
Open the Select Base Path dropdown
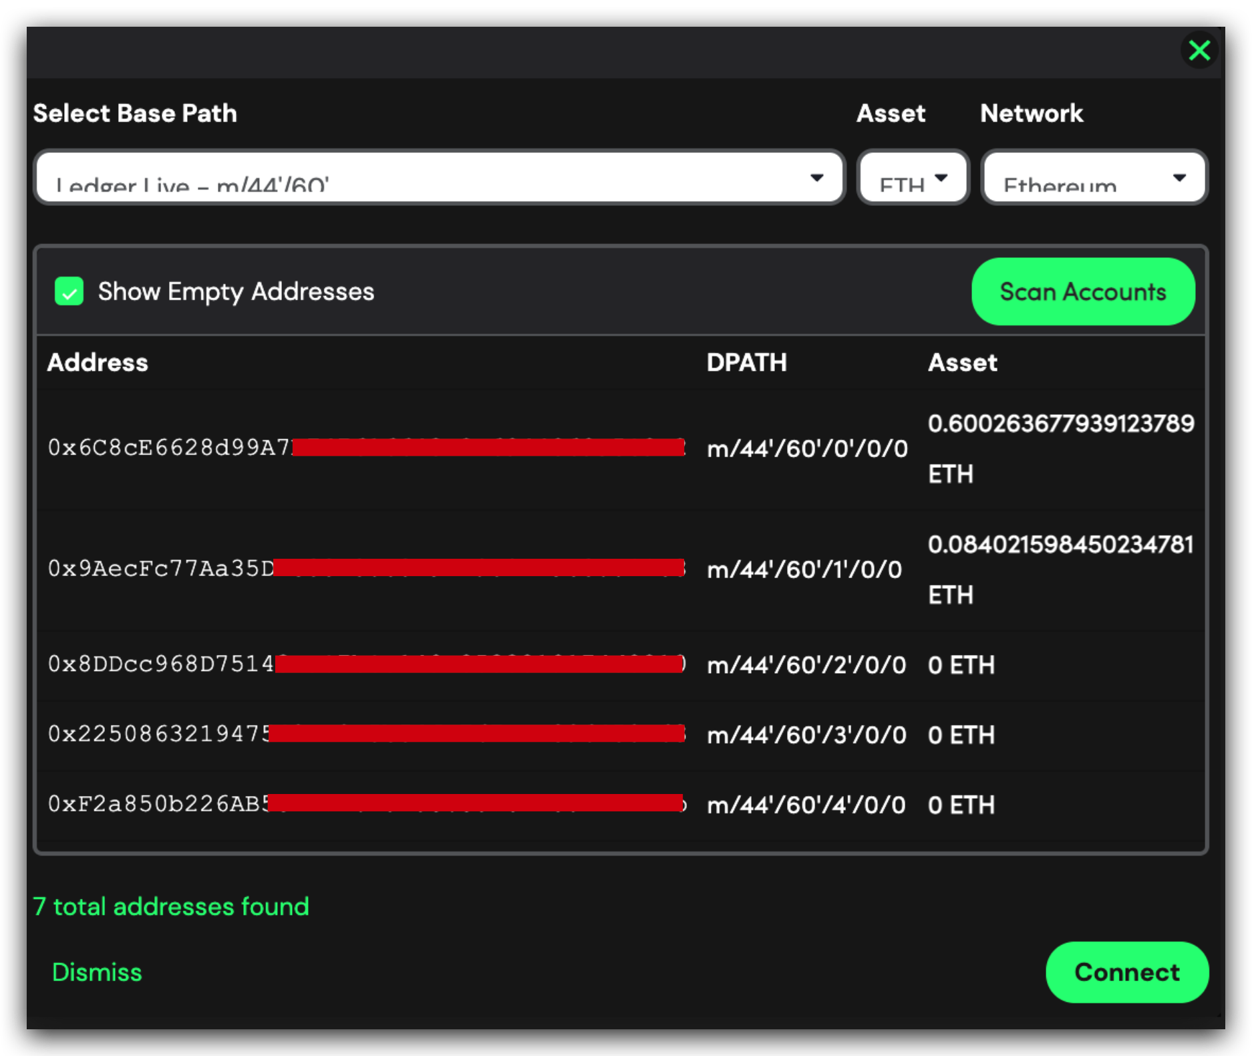(439, 178)
